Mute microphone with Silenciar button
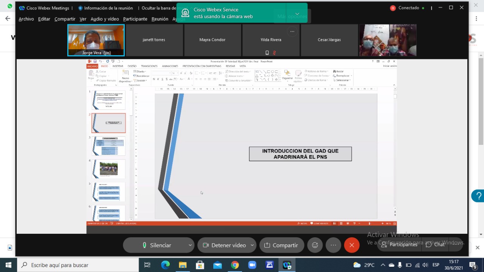Screen dimensions: 484x272 point(157,245)
